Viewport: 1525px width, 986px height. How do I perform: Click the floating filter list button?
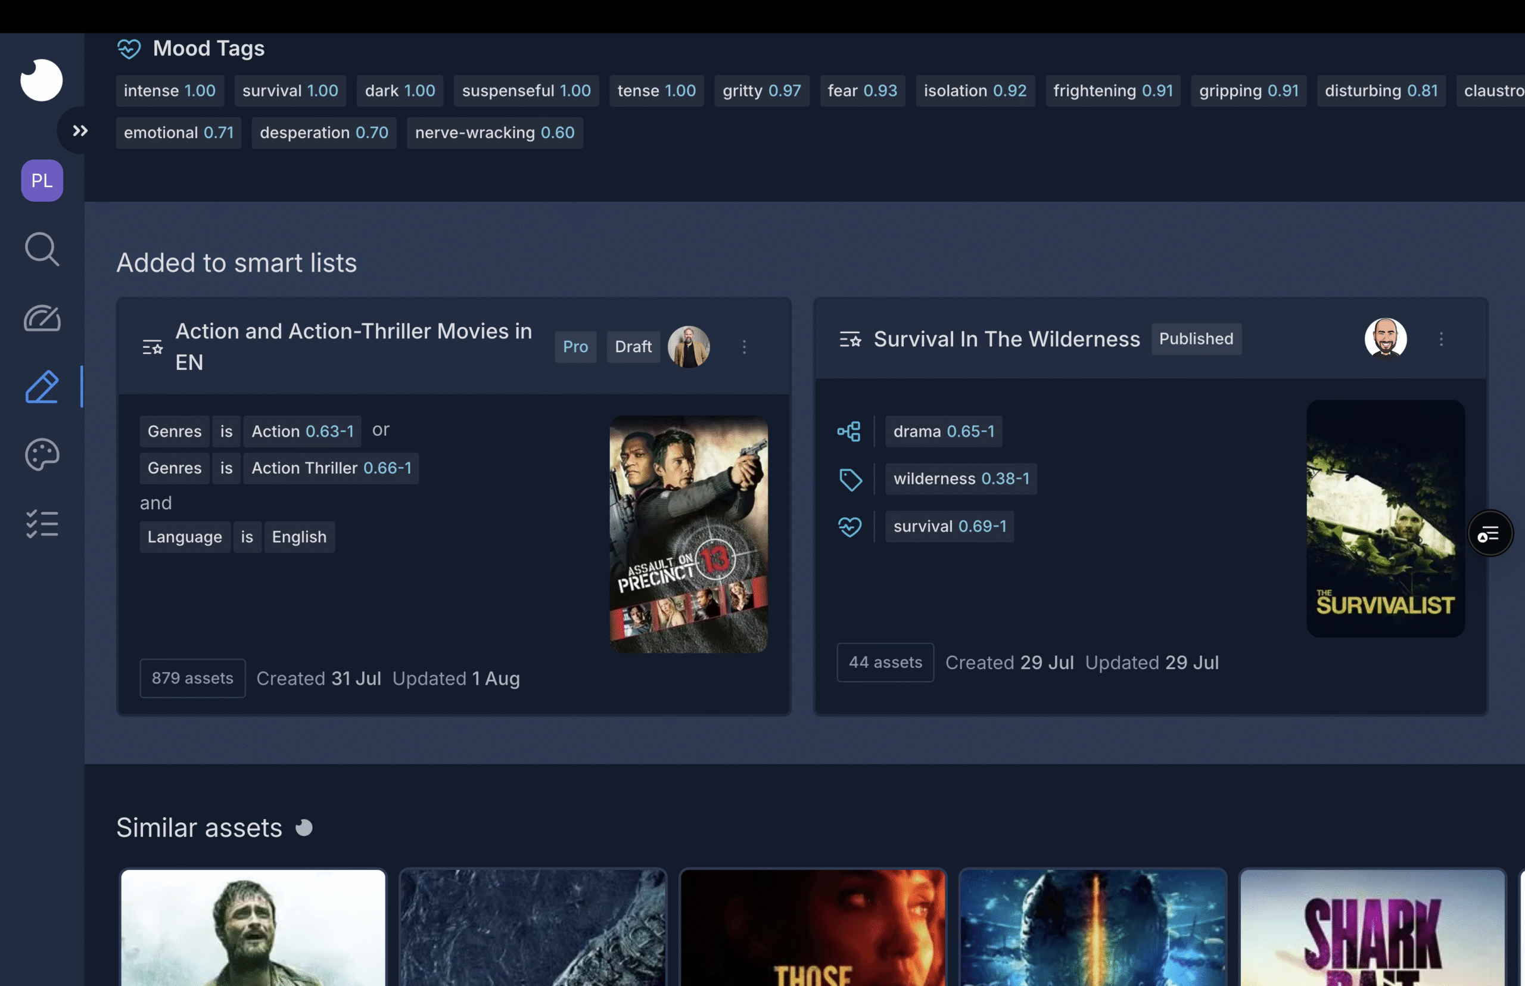1490,533
